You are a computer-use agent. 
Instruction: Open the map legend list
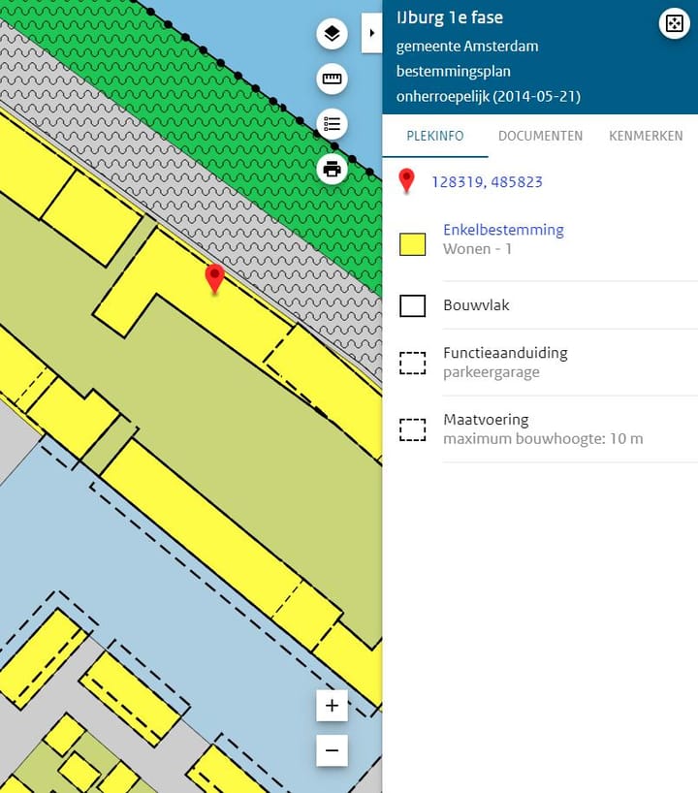point(333,124)
